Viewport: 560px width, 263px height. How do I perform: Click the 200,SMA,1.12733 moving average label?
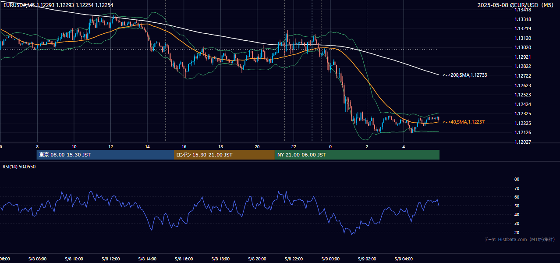(465, 75)
